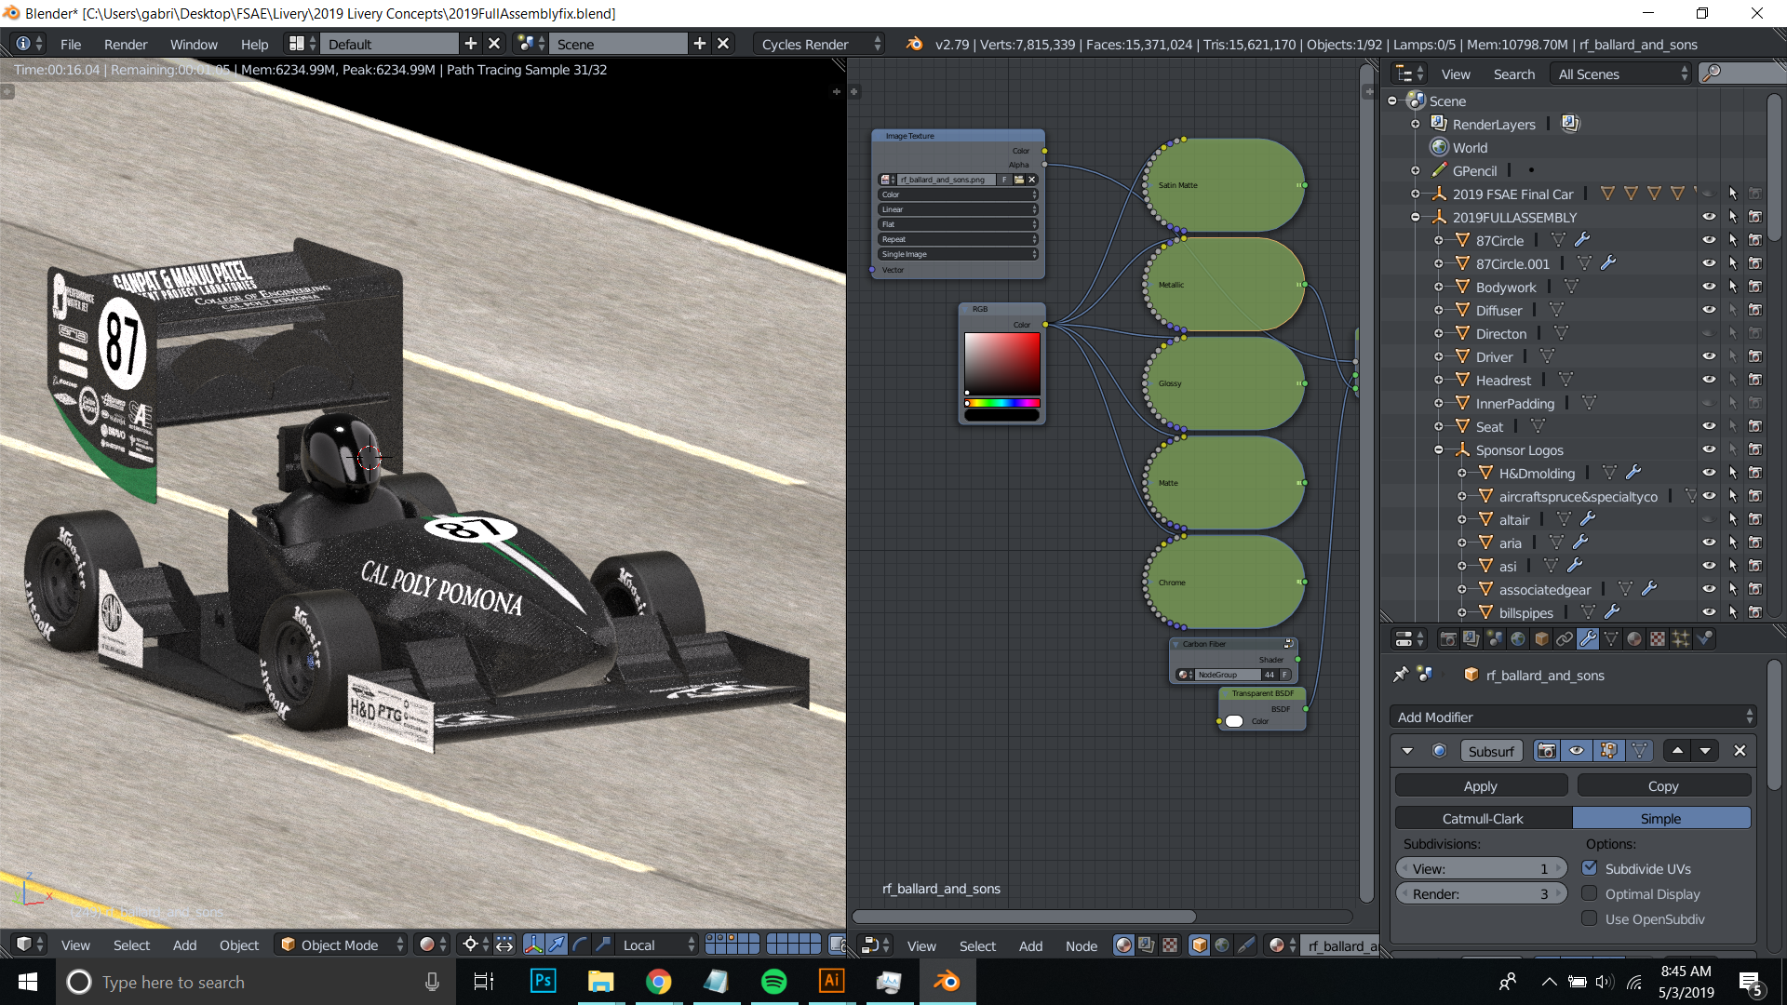Enable the Use OpenSubdiv checkbox

click(x=1590, y=918)
